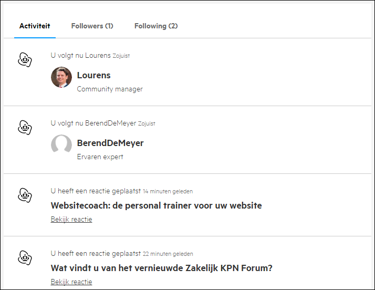
Task: Click the Ervaren expert label under BerendDeMeyer
Action: point(100,157)
